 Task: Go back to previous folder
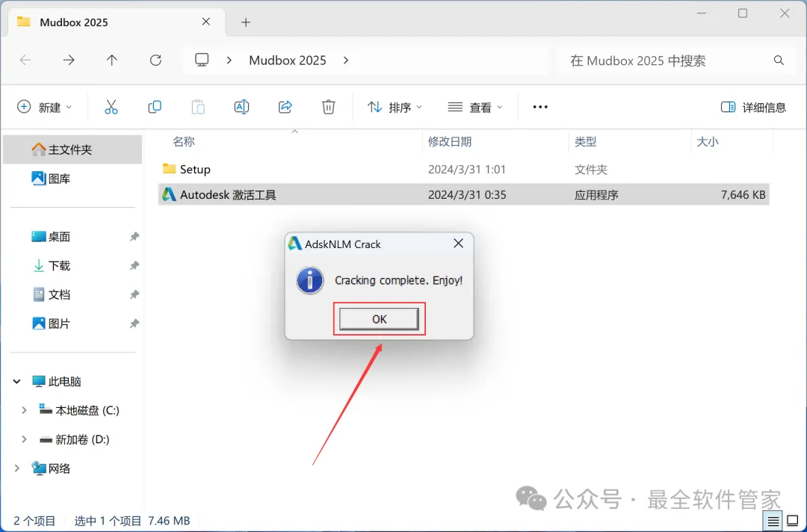click(25, 61)
